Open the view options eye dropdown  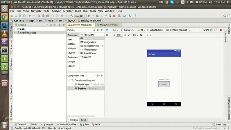108,35
